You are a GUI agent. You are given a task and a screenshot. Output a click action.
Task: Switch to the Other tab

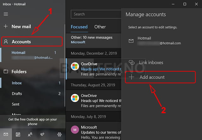click(x=100, y=27)
